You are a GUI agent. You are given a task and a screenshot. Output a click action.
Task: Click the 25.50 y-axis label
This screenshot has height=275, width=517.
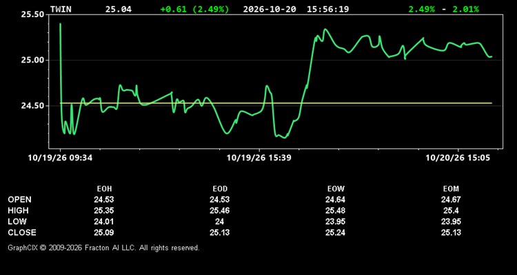(x=32, y=14)
